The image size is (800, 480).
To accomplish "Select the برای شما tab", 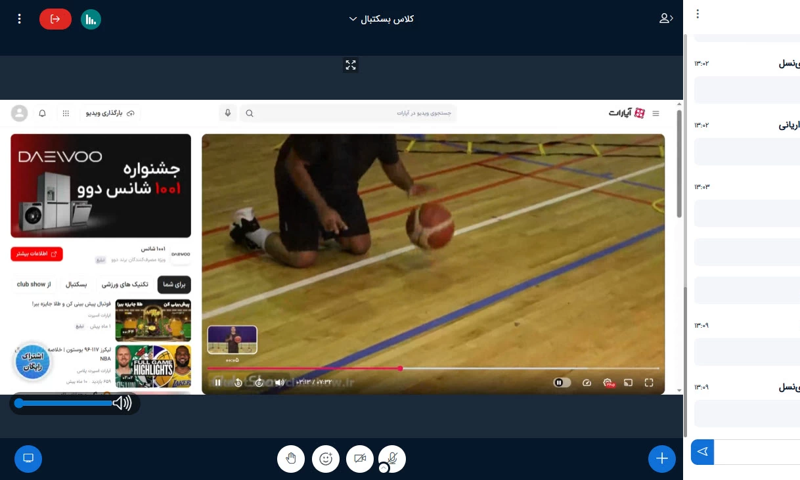I will click(174, 284).
